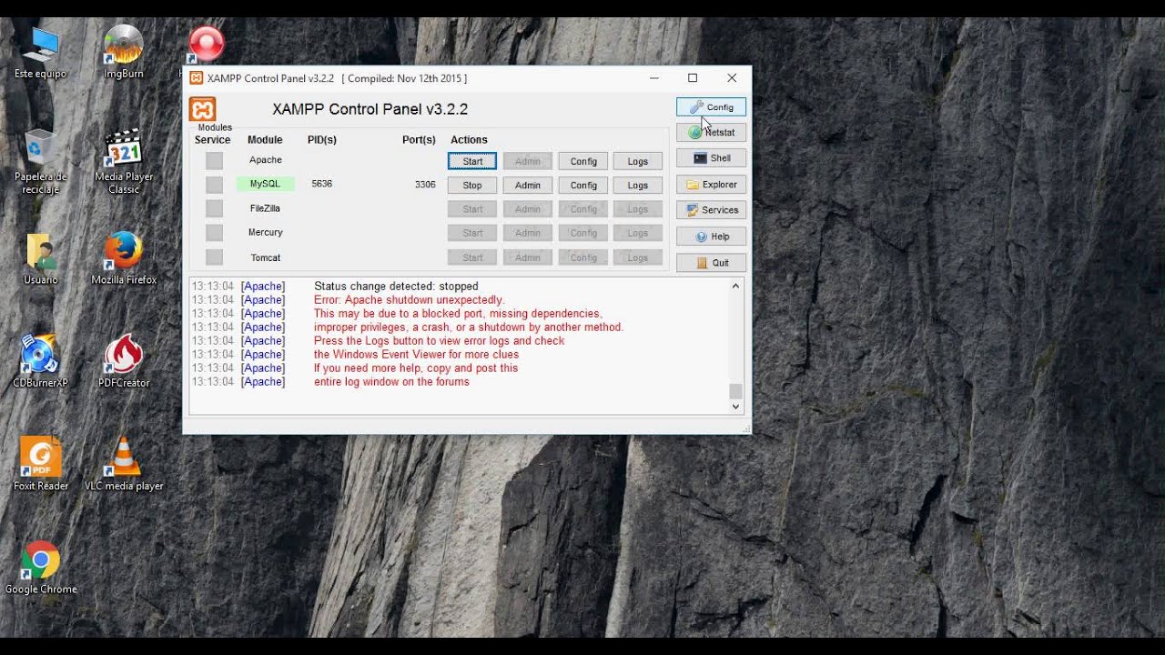The width and height of the screenshot is (1165, 655).
Task: Open Explorer from the side panel
Action: 711,185
